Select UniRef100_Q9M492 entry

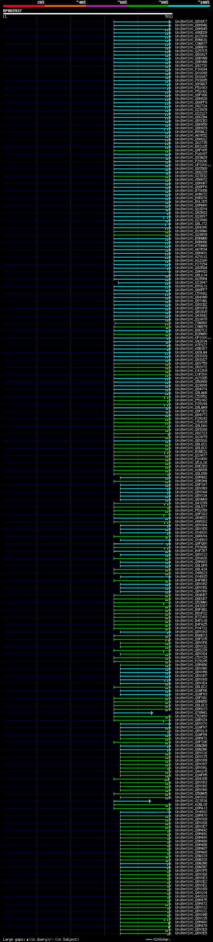191,830
